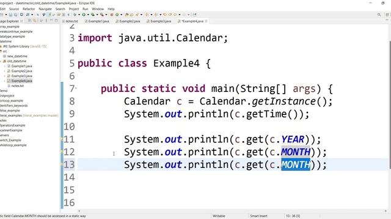Select the OperatorsExample project
This screenshot has height=219, width=391.
point(12,125)
